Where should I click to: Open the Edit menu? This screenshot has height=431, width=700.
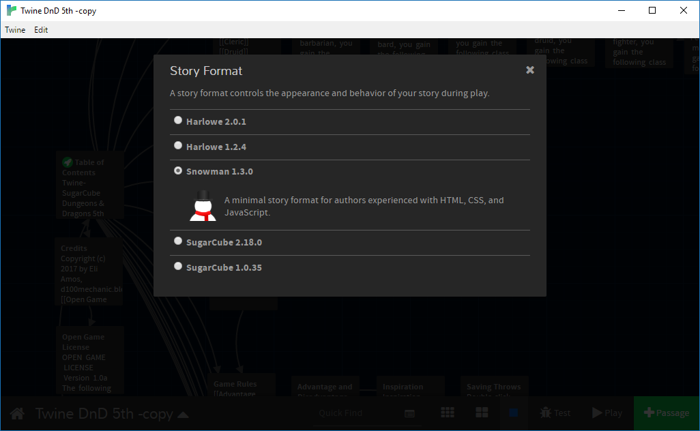coord(41,30)
